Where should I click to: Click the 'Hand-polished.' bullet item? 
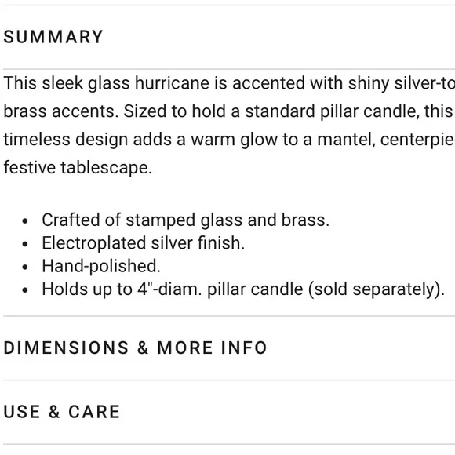click(x=101, y=266)
